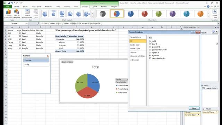Viewport: 222px width, 125px height.
Task: Select Male in the Gender slicer
Action: [36, 65]
